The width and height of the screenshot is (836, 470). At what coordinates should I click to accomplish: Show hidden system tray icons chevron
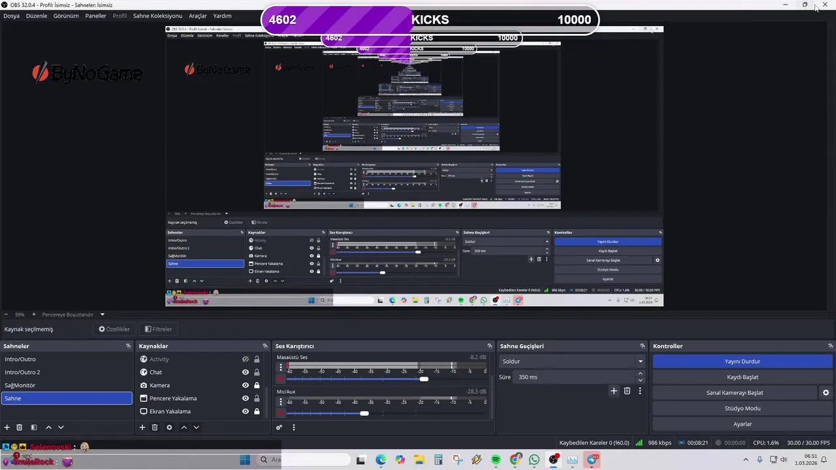(x=746, y=460)
